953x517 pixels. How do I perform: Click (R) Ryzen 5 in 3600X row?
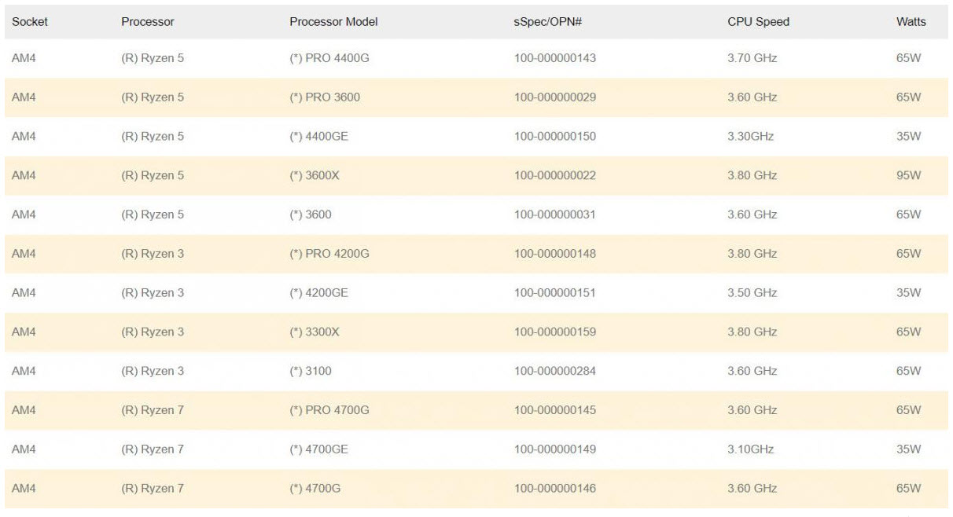153,175
